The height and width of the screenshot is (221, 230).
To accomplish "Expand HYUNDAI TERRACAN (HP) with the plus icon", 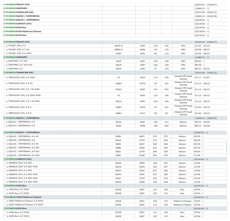I will coord(4,12).
